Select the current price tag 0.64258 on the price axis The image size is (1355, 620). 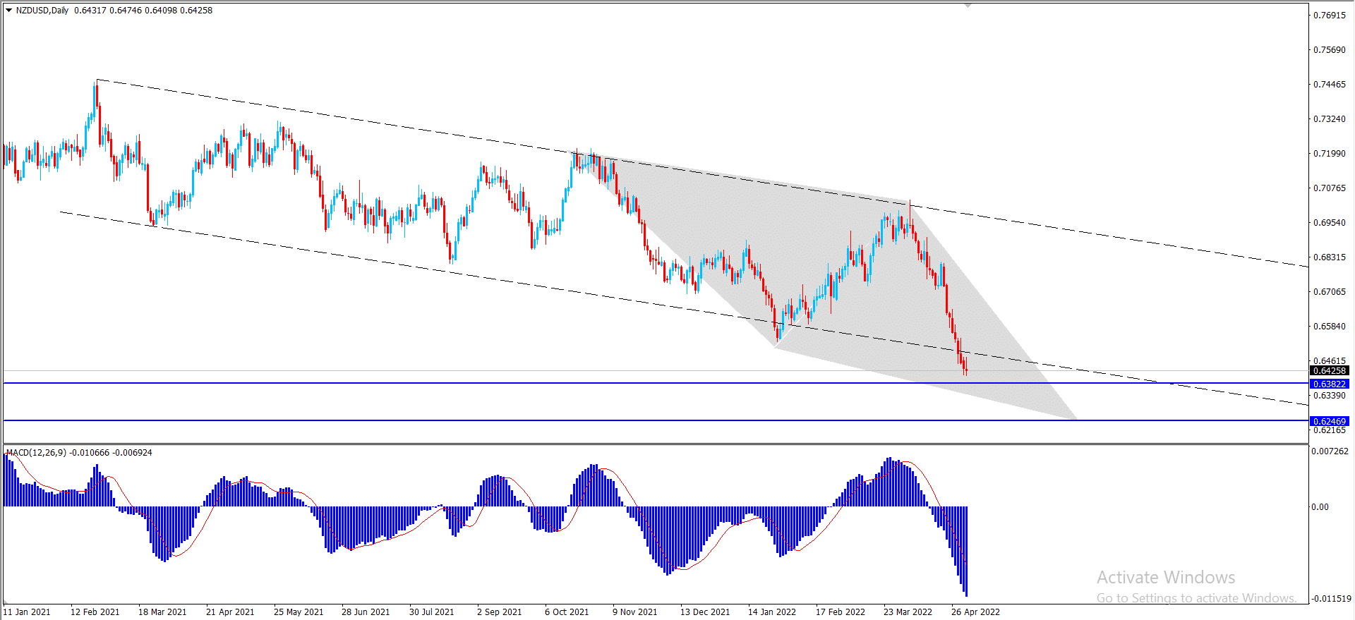(1330, 370)
